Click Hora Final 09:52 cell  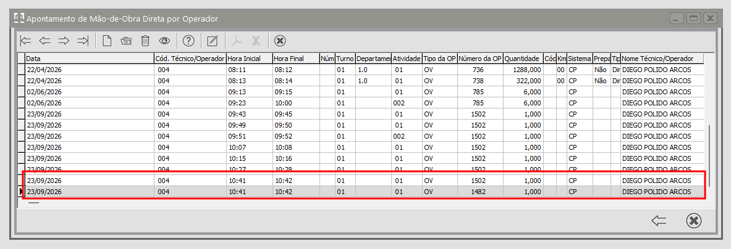[x=297, y=136]
